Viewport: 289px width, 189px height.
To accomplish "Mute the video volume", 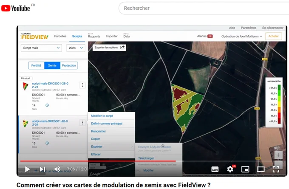I will pos(57,169).
